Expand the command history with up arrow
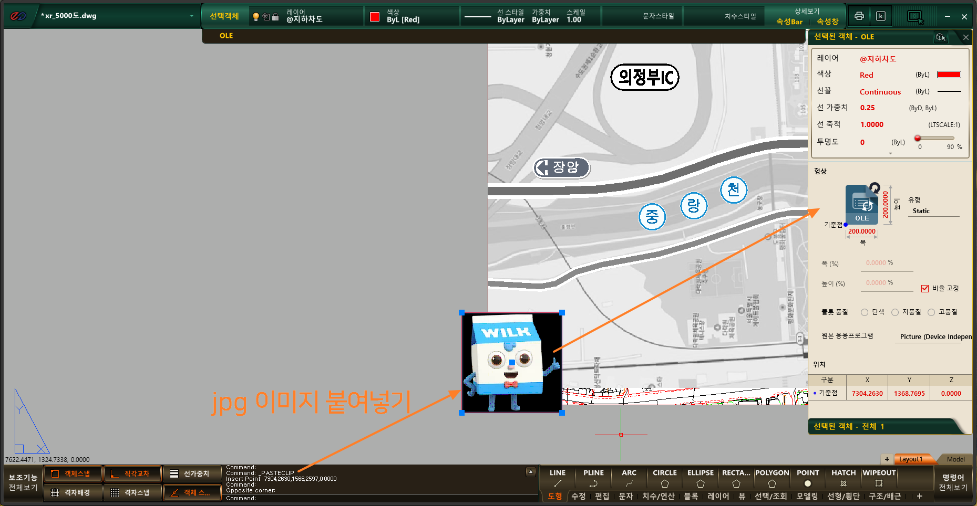 click(x=531, y=472)
